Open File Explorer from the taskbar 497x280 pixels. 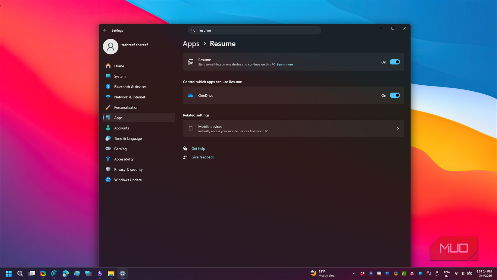coord(111,274)
